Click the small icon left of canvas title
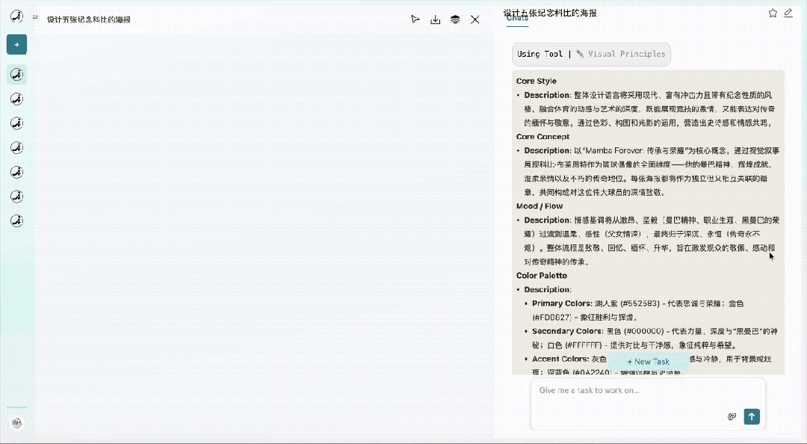This screenshot has height=444, width=807. click(x=35, y=16)
